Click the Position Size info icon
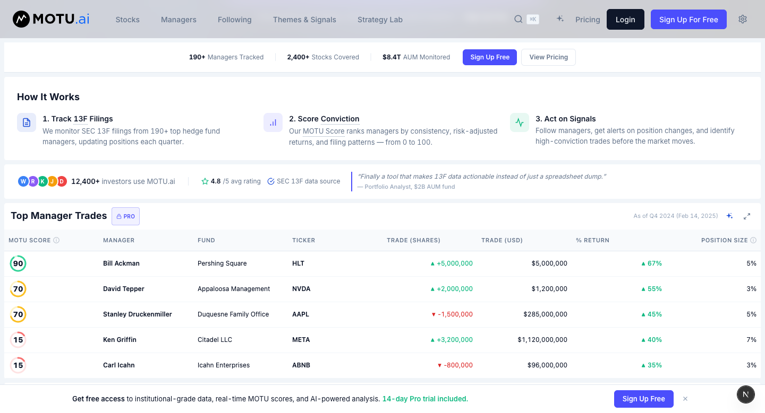The image size is (765, 413). 753,240
